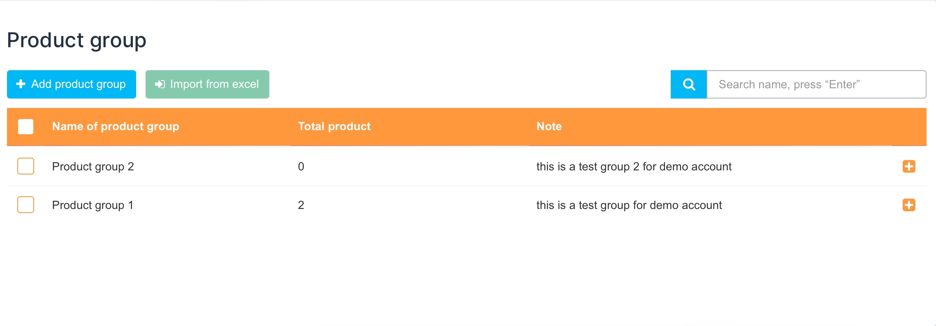Select the note text for Product group 2
The image size is (936, 326).
pos(634,167)
